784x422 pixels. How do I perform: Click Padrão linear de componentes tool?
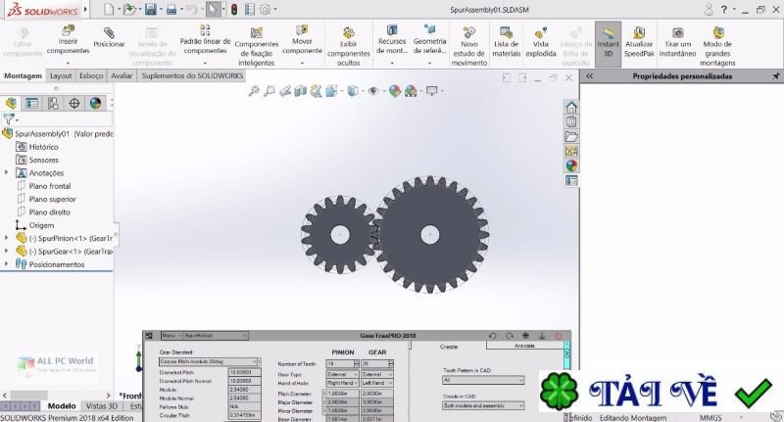point(205,40)
